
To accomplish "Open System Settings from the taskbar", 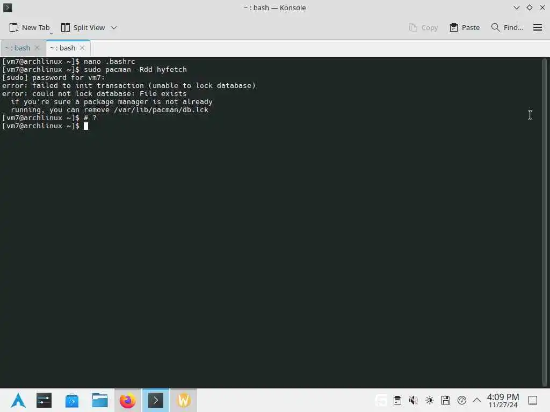I will pos(44,400).
